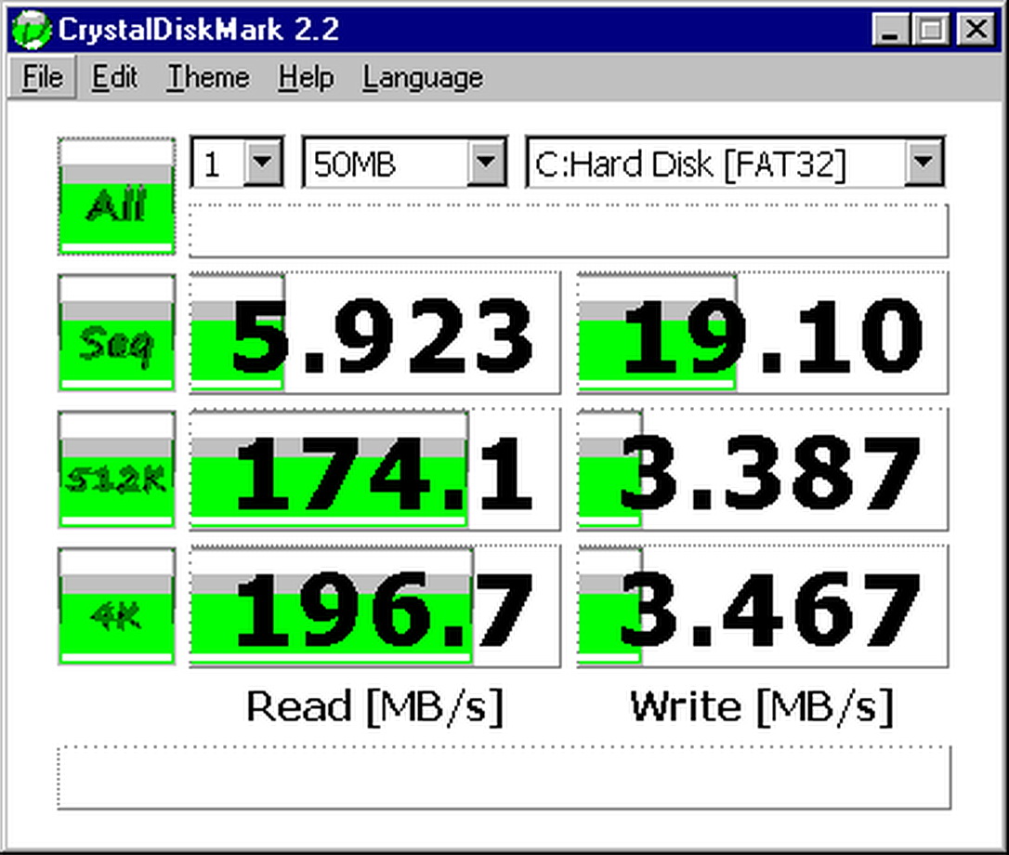This screenshot has width=1009, height=855.
Task: Click the Read [MB/s] column label
Action: pyautogui.click(x=375, y=707)
